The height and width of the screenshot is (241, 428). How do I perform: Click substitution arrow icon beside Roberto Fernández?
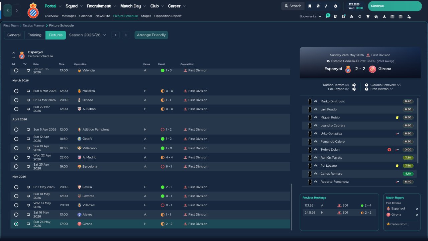point(397,182)
